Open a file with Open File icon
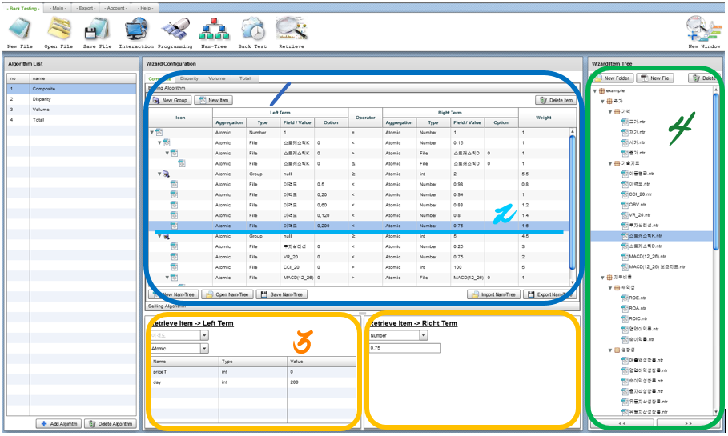 coord(58,30)
